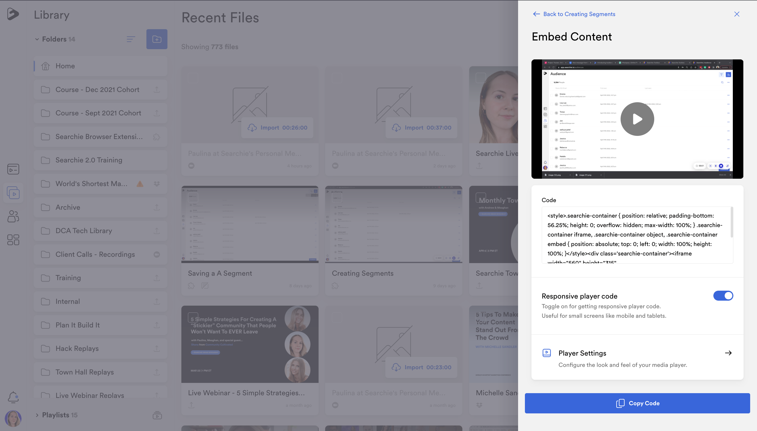
Task: Click puzzle icon on Searchie Browser Extension folder
Action: [x=157, y=137]
